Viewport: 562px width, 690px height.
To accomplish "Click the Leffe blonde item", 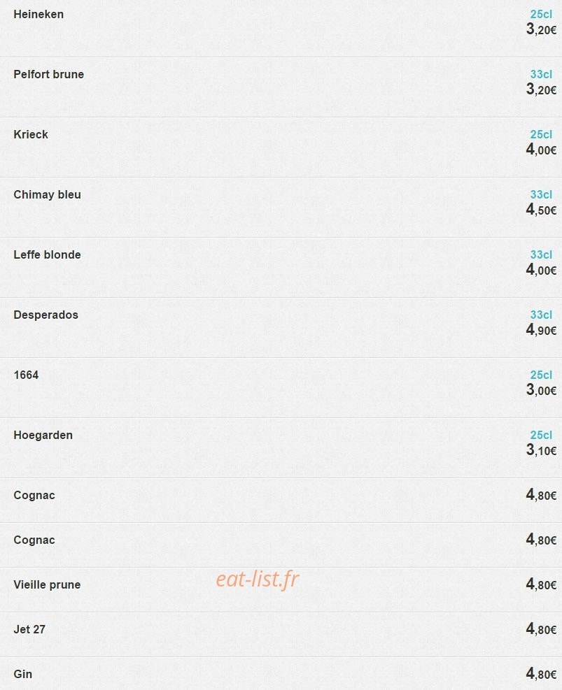I will pos(47,254).
